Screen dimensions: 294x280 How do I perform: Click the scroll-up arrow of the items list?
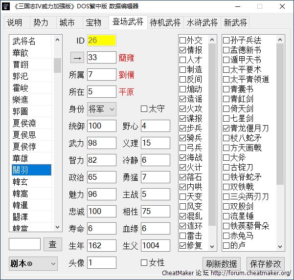tap(280, 40)
